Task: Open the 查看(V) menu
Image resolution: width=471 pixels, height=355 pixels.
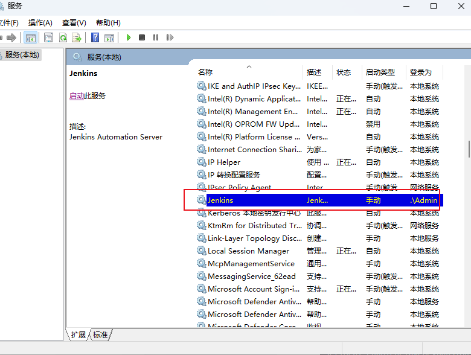Action: click(x=74, y=23)
